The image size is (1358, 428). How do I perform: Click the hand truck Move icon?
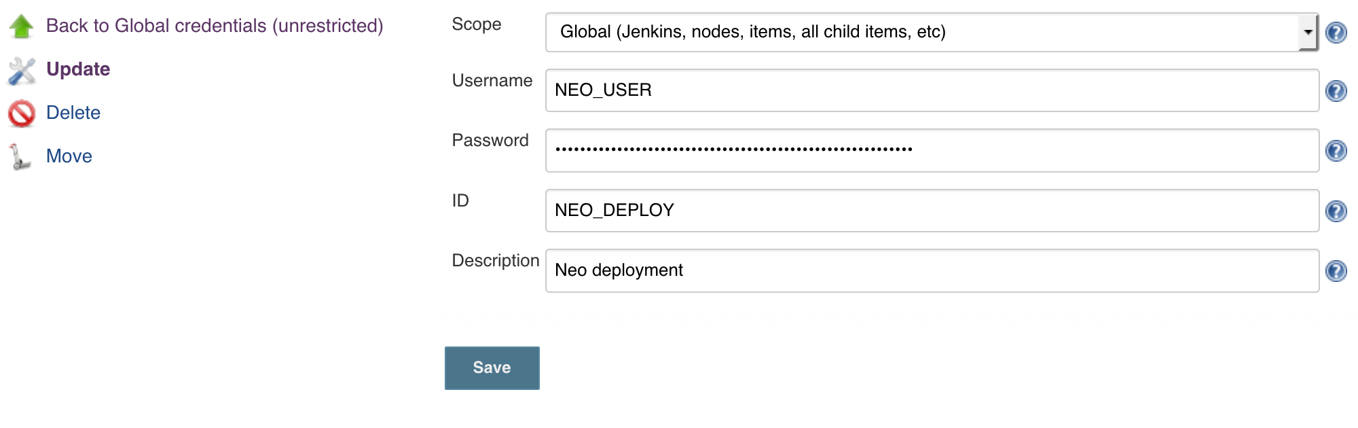point(20,157)
